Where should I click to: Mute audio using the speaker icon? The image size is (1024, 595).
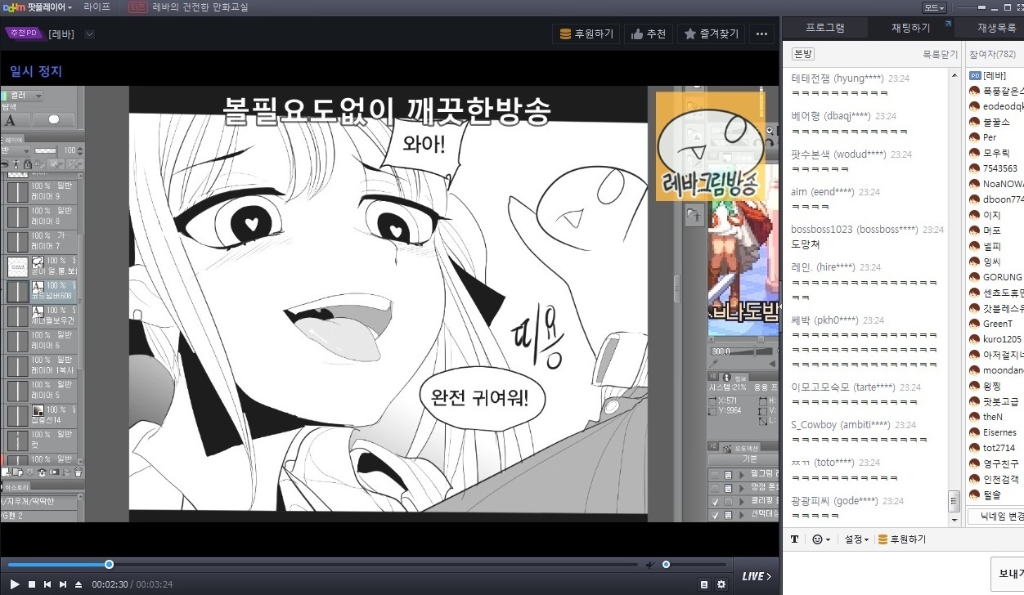(x=650, y=565)
